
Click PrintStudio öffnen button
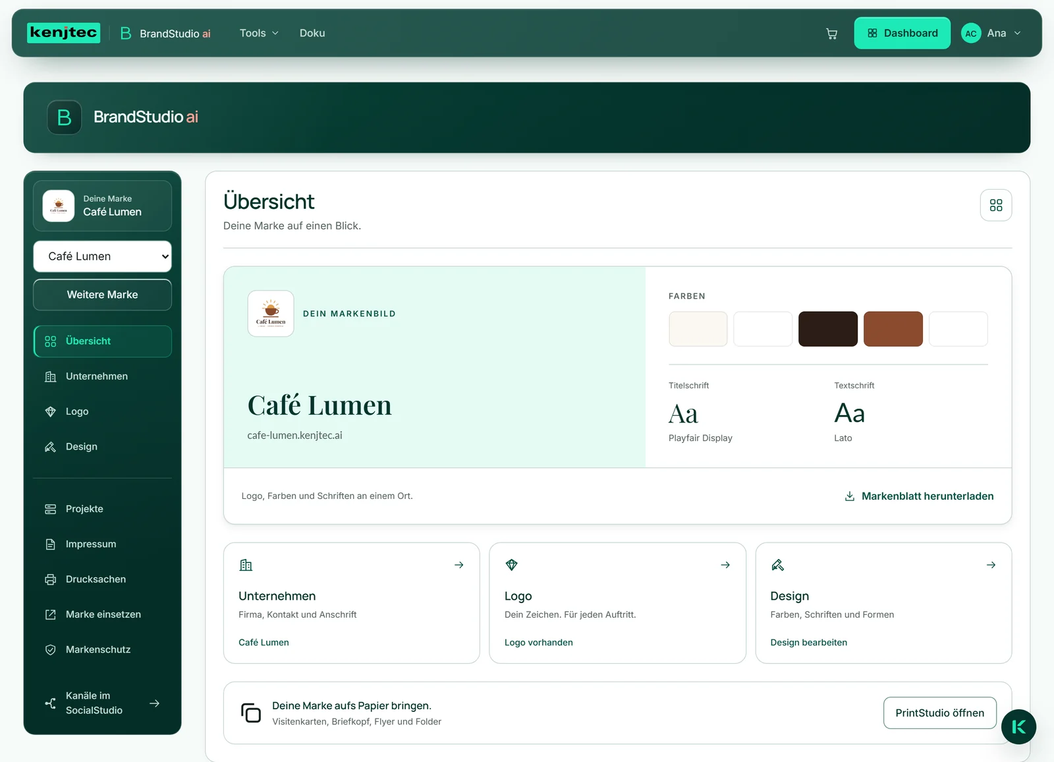pos(939,713)
